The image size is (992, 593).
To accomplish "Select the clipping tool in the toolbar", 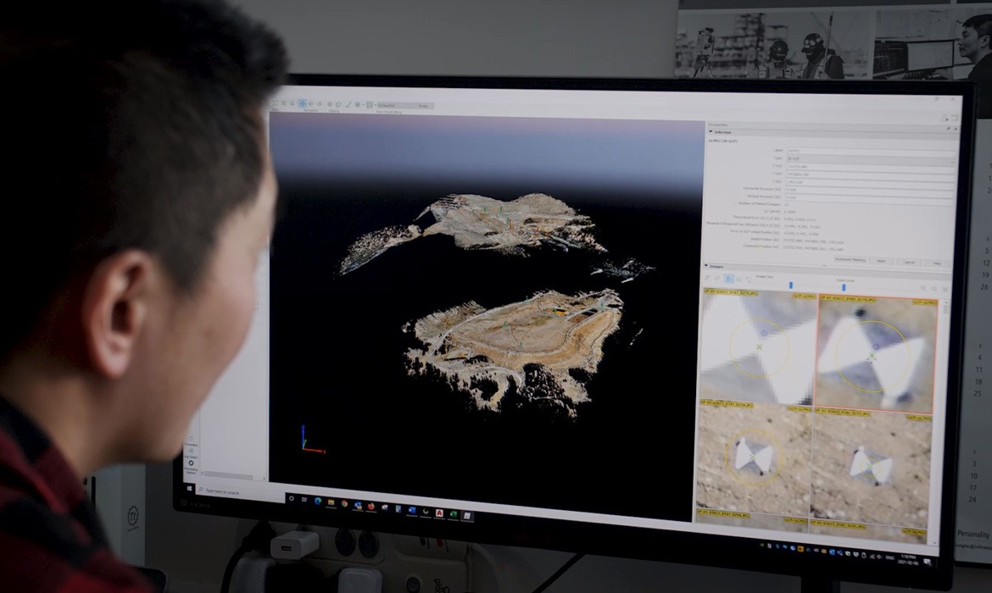I will click(x=330, y=104).
